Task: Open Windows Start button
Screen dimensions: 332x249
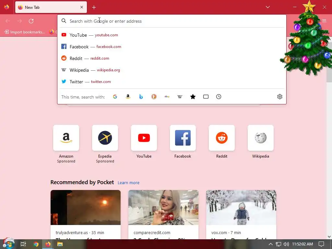Action: click(x=8, y=244)
